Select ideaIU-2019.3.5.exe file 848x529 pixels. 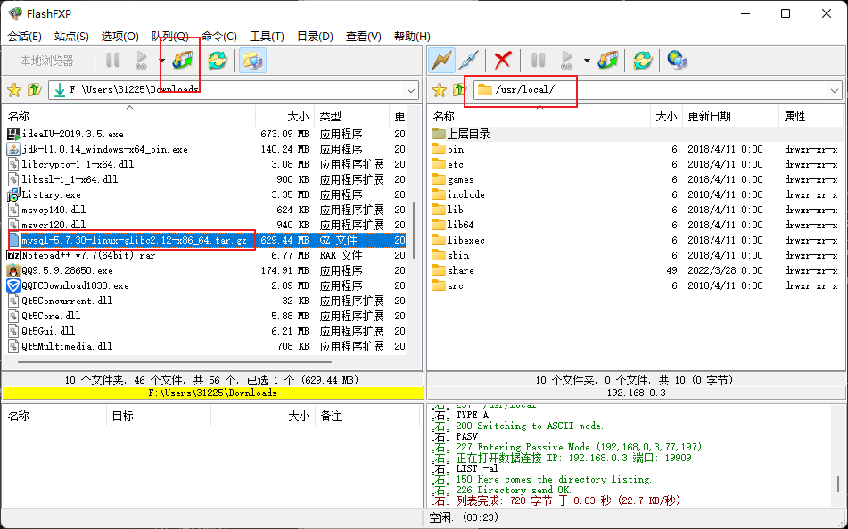point(72,134)
